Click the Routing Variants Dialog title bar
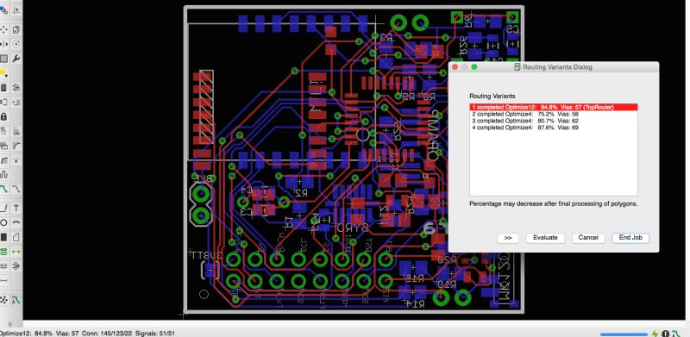The height and width of the screenshot is (337, 690). [x=554, y=67]
